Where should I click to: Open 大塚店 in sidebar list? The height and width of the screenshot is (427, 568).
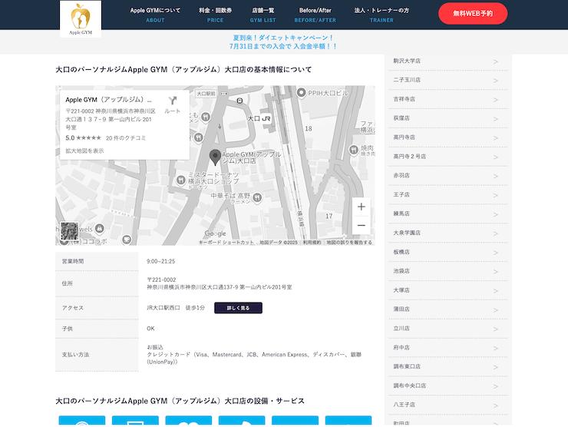pyautogui.click(x=448, y=290)
